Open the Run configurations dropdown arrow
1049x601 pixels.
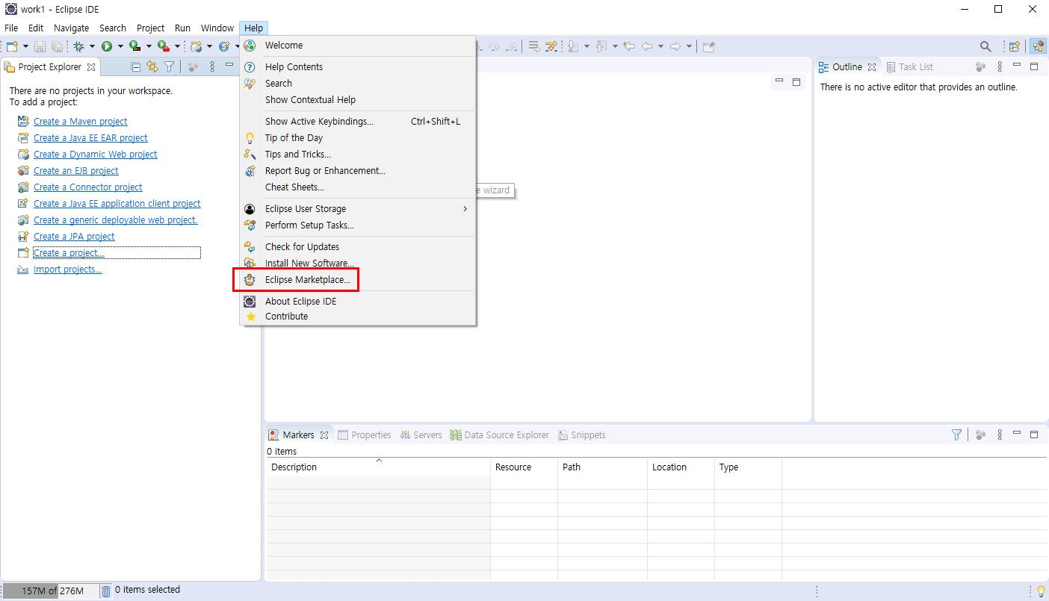tap(120, 46)
